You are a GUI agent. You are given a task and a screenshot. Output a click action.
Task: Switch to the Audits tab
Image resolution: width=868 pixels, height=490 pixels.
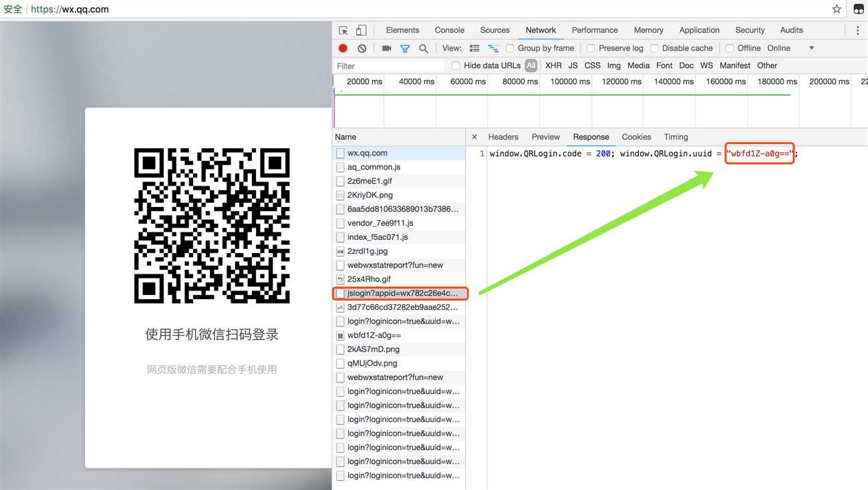tap(792, 30)
